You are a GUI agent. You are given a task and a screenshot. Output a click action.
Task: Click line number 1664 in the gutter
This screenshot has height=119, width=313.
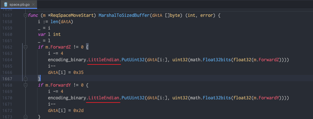[x=7, y=60]
